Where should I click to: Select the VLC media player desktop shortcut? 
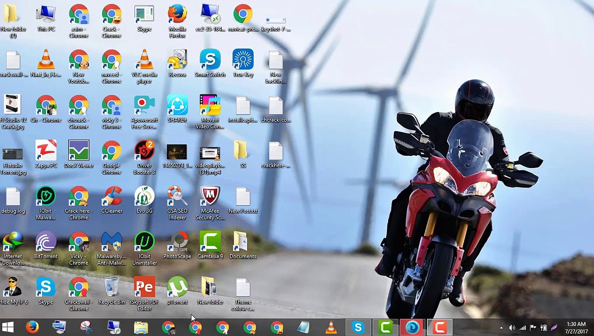click(x=144, y=66)
